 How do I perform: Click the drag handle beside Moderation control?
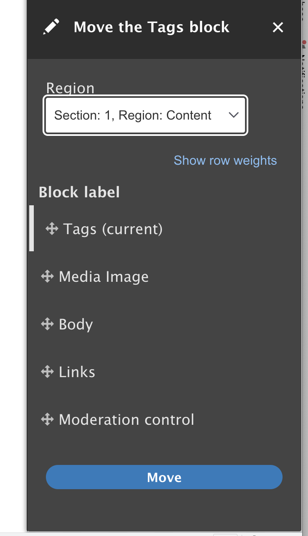(x=47, y=419)
